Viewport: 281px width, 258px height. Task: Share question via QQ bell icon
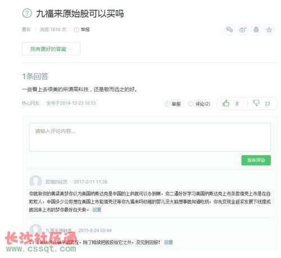pos(256,30)
